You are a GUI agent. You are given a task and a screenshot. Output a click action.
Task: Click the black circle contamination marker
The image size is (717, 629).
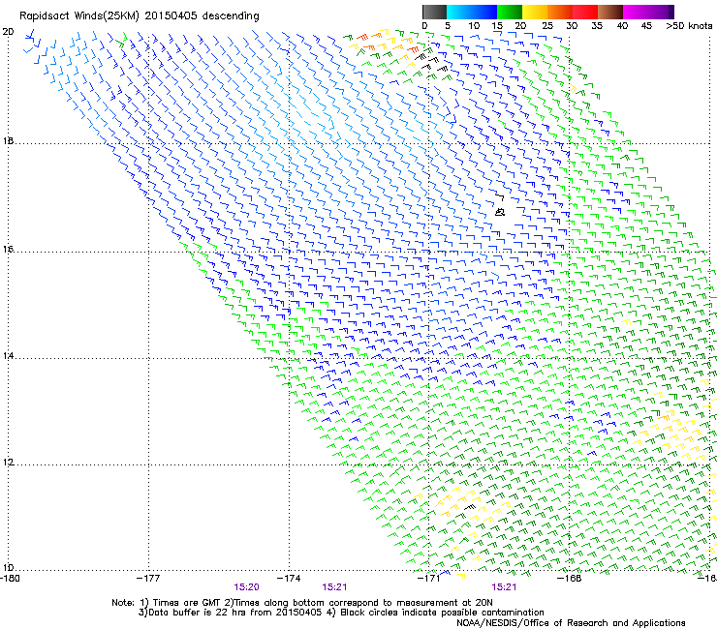point(500,212)
